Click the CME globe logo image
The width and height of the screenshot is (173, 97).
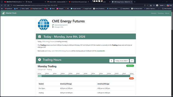coord(43,24)
